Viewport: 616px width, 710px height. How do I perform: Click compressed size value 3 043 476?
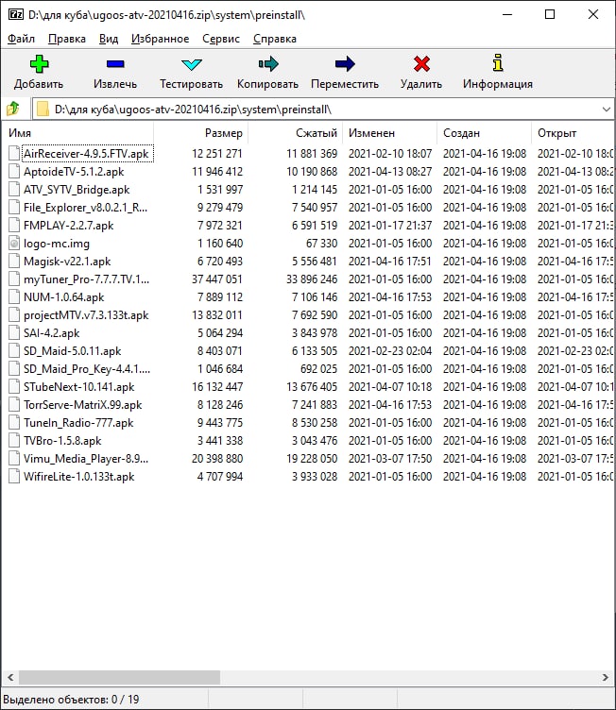point(315,441)
